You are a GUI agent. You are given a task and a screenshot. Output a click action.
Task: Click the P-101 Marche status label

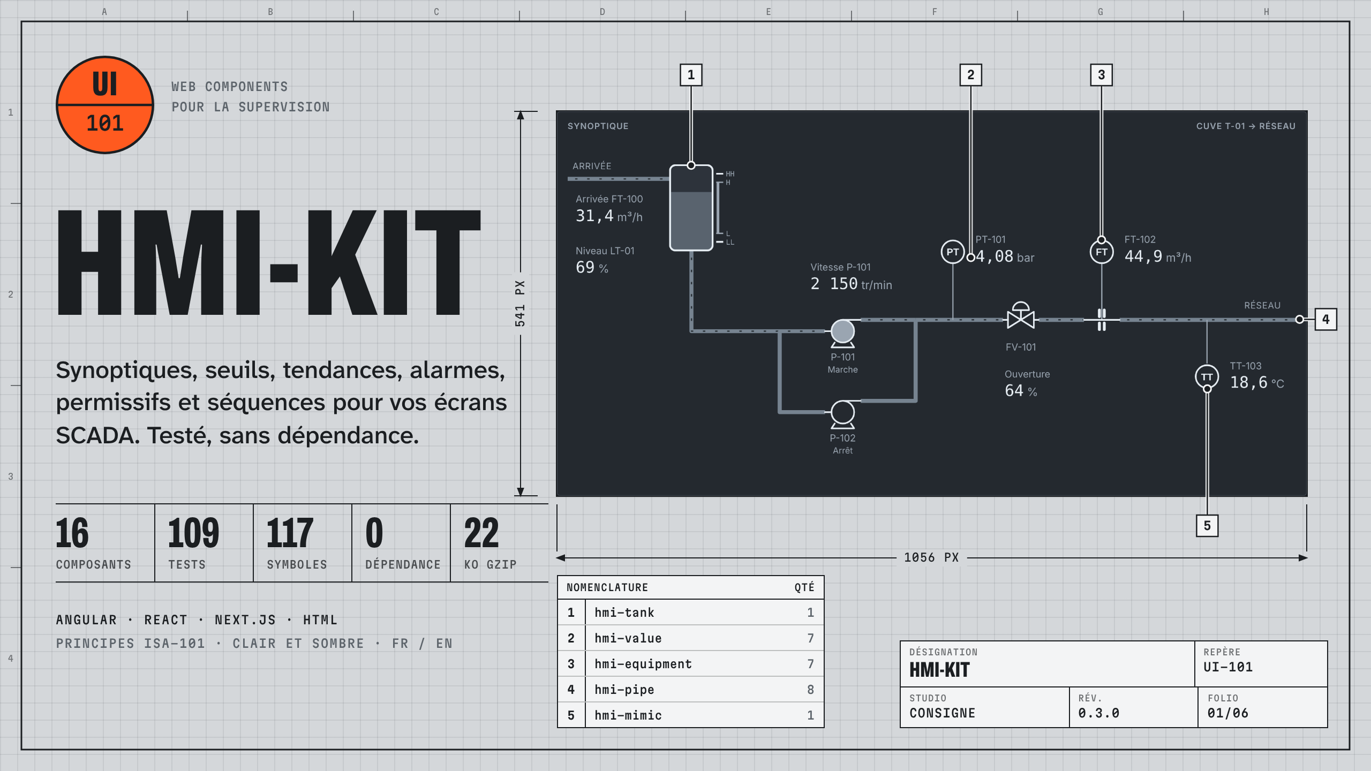(x=842, y=369)
